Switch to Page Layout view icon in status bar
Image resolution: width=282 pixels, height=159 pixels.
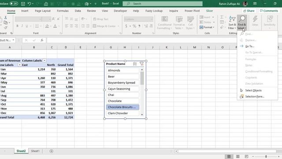(x=238, y=156)
